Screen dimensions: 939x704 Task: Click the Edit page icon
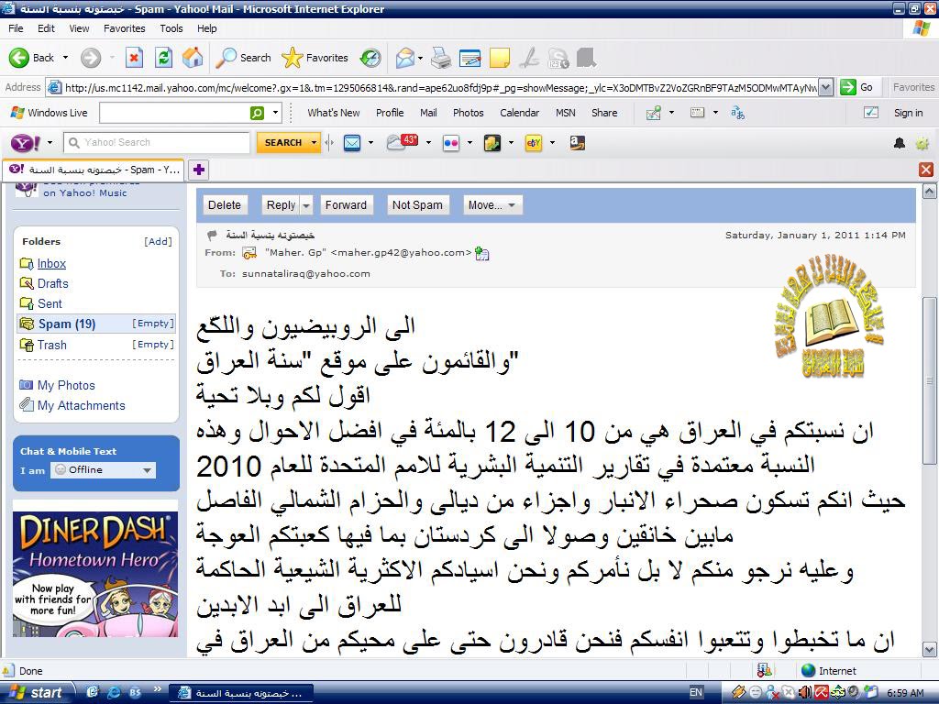click(470, 58)
